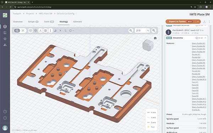
Task: Open the user profile avatar
Action: pos(5,128)
